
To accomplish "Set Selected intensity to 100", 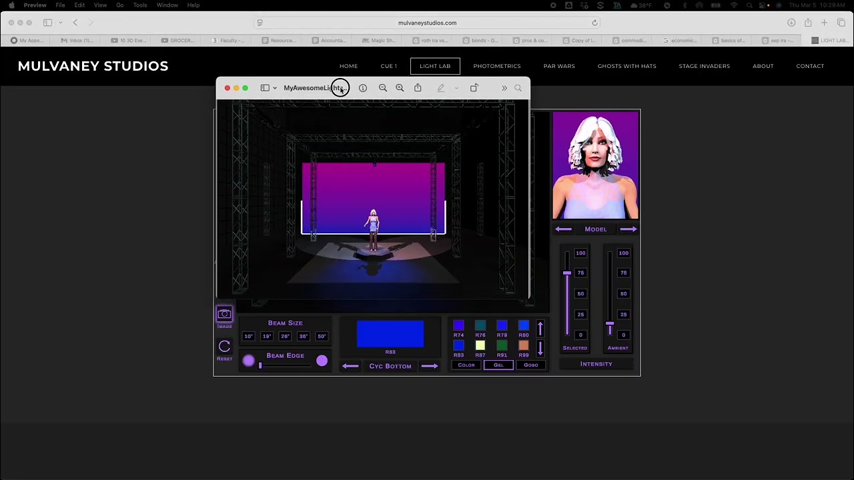I will (580, 253).
